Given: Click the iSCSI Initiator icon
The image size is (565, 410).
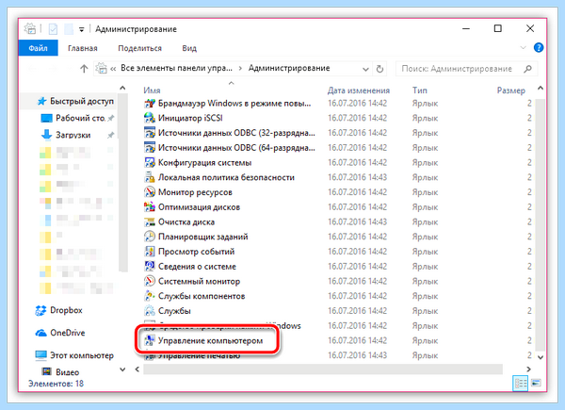Looking at the screenshot, I should 150,118.
